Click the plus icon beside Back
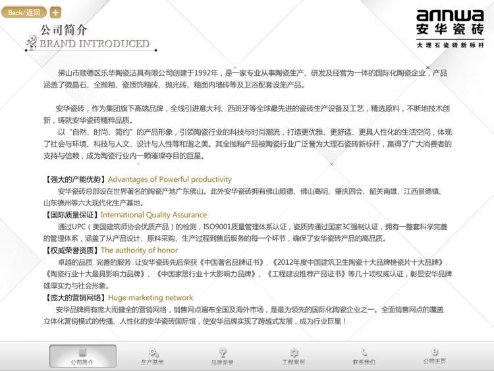The height and width of the screenshot is (371, 494). click(x=56, y=13)
